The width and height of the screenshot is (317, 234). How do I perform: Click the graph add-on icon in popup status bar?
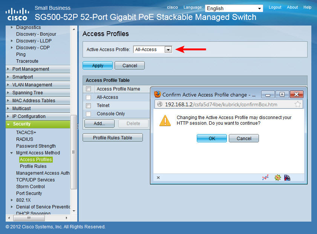click(x=265, y=177)
